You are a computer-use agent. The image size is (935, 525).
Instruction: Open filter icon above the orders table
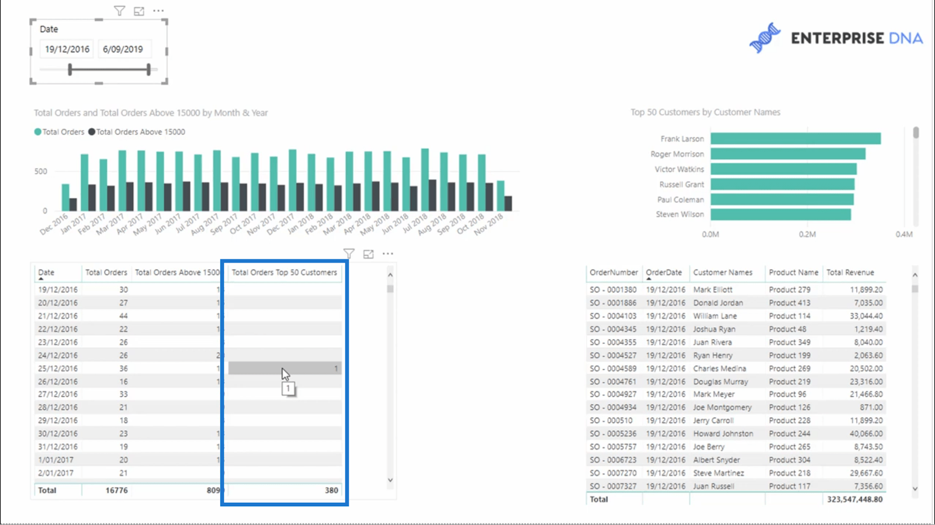point(349,254)
